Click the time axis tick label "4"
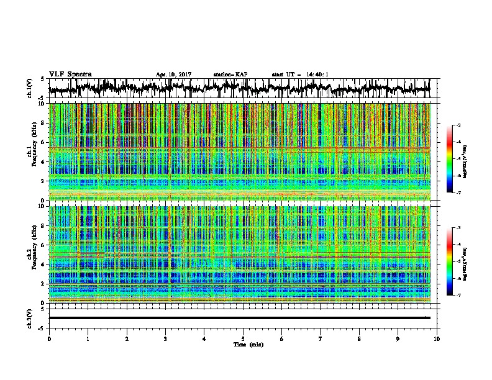The height and width of the screenshot is (380, 492). pos(204,339)
